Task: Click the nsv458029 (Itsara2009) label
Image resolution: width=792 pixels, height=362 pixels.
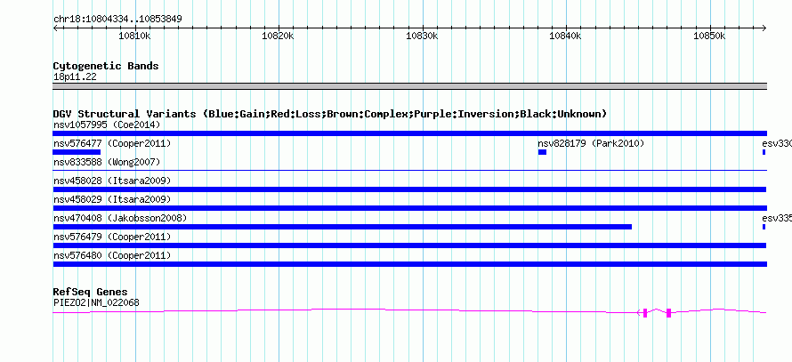Action: pos(112,199)
